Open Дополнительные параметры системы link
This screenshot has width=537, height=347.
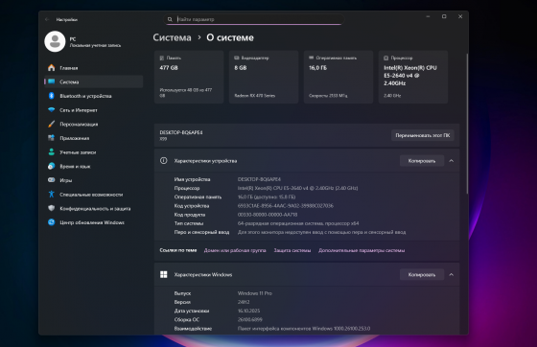(x=362, y=250)
